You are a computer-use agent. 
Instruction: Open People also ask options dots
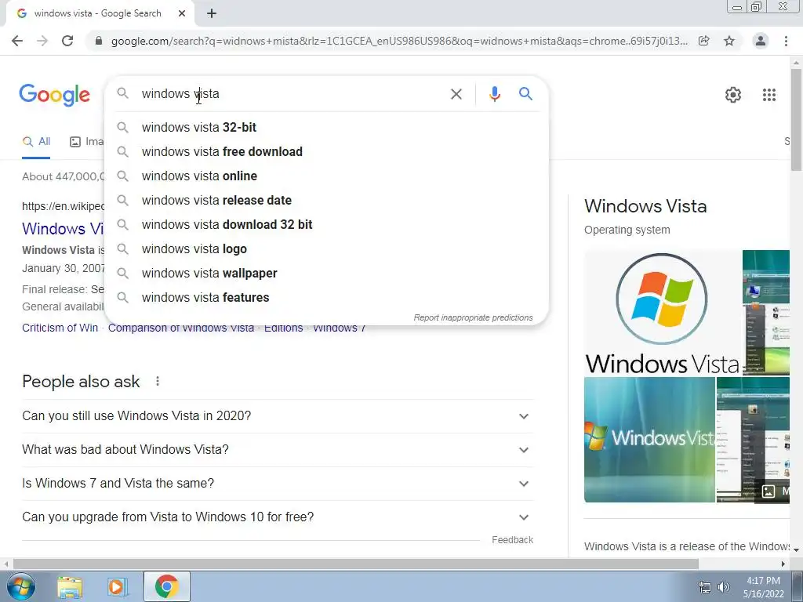pos(158,382)
